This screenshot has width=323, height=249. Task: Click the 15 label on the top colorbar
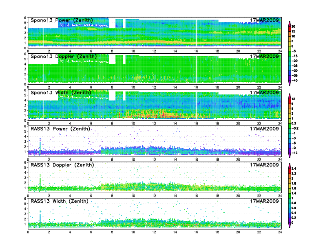pyautogui.click(x=293, y=31)
